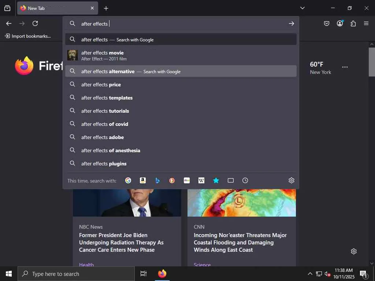Open the Firefox account icon
Viewport: 375px width, 281px height.
(x=340, y=23)
